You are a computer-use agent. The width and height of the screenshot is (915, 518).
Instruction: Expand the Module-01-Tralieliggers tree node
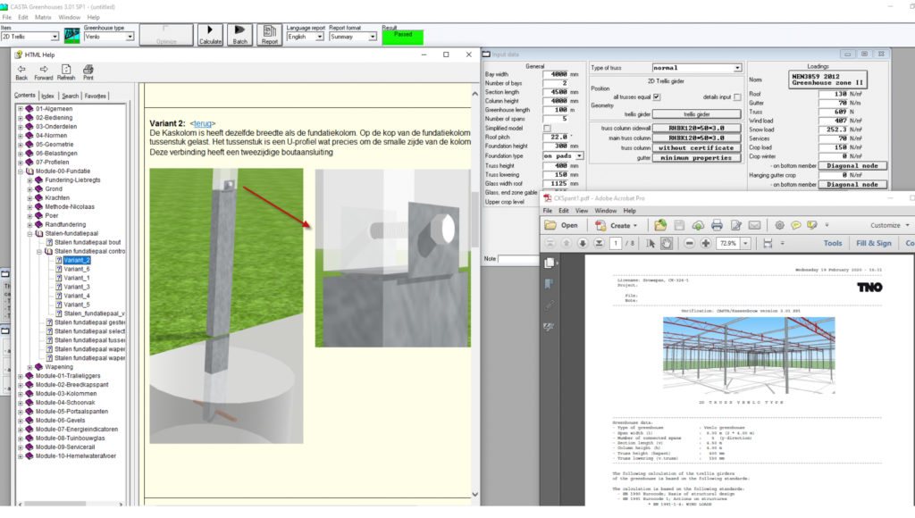pyautogui.click(x=21, y=376)
